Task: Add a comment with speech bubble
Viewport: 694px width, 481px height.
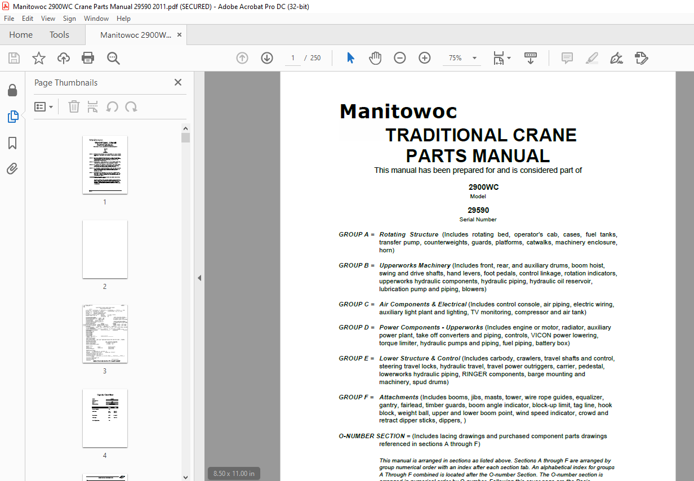Action: (x=567, y=58)
